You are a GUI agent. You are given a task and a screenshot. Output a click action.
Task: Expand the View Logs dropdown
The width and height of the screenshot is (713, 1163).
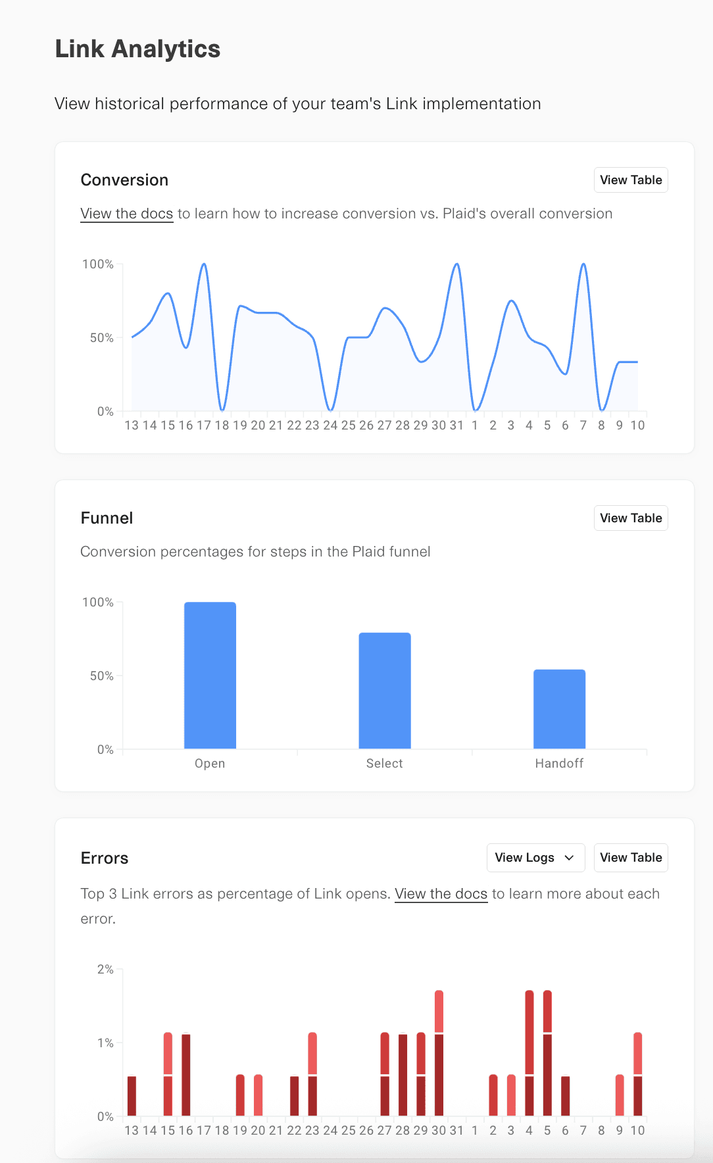click(x=535, y=857)
